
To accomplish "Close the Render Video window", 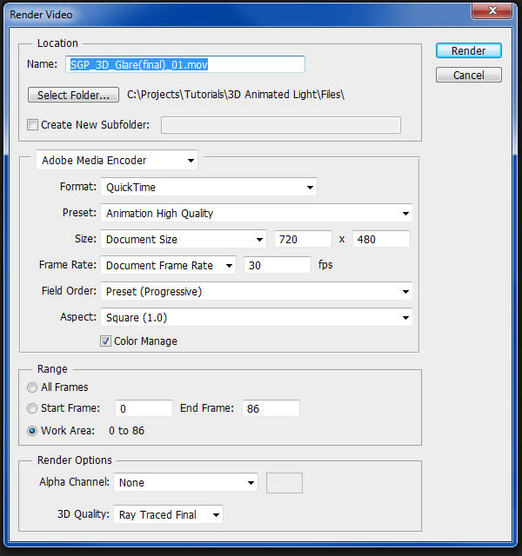I will [x=492, y=10].
